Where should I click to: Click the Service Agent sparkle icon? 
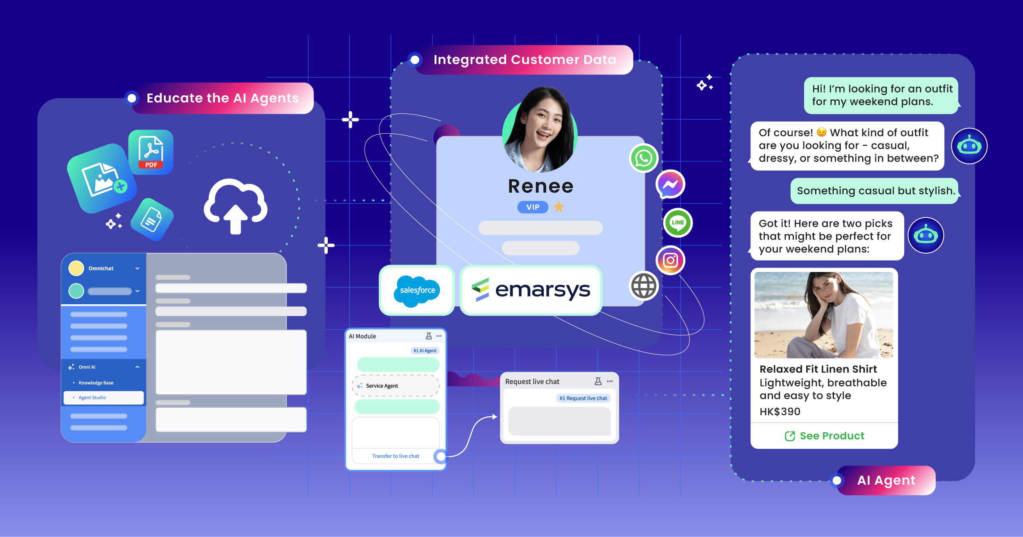(360, 386)
